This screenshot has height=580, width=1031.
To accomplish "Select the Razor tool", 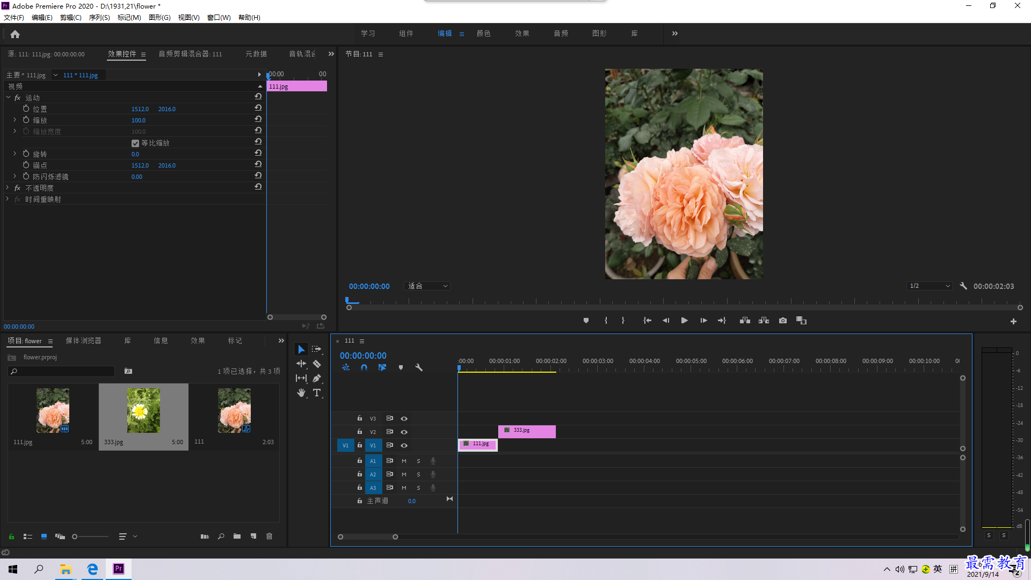I will (x=317, y=364).
